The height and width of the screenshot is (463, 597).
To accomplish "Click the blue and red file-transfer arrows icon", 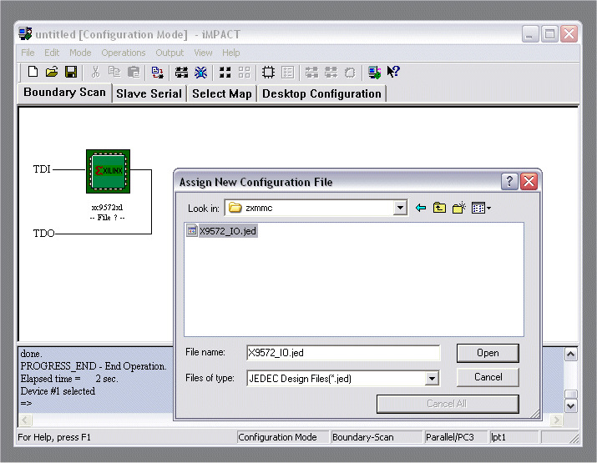I will point(157,72).
